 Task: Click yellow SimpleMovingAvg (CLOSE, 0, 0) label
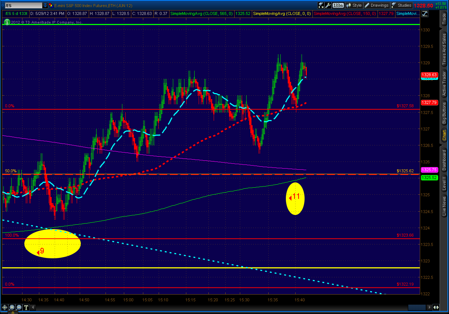[x=282, y=13]
